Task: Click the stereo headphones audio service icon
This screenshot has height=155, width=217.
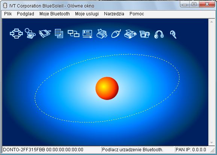Action: coord(159,34)
